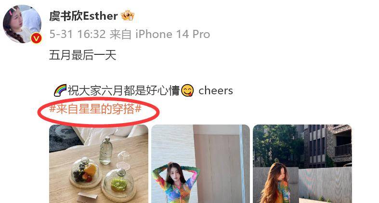Click the 来自 label before iPhone
This screenshot has height=203, width=379.
[x=120, y=34]
